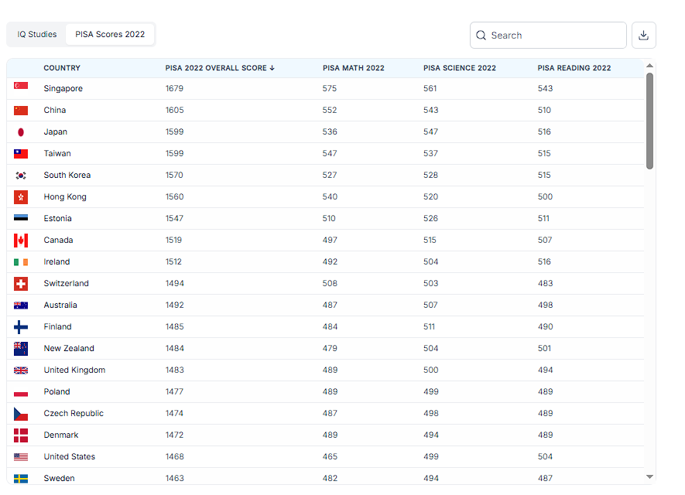Click the China flag icon
The width and height of the screenshot is (685, 495).
(21, 111)
